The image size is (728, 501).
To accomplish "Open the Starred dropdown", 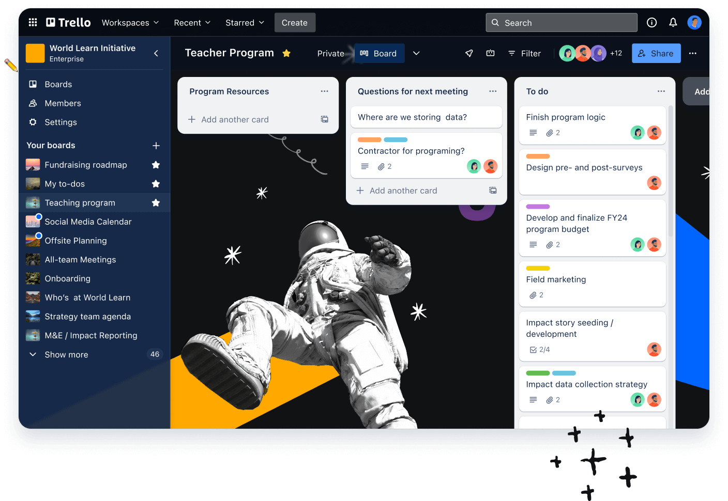I will (x=245, y=23).
